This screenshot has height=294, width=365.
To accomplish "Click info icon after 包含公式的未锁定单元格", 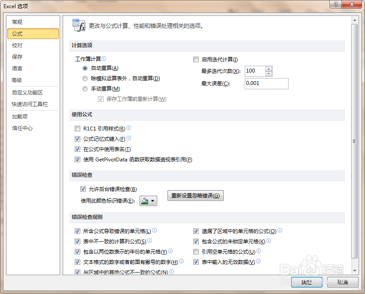I will click(x=269, y=240).
